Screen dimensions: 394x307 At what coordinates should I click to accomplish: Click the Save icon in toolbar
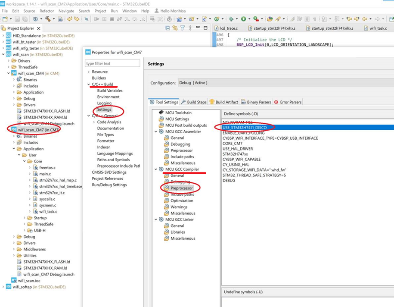click(x=17, y=19)
